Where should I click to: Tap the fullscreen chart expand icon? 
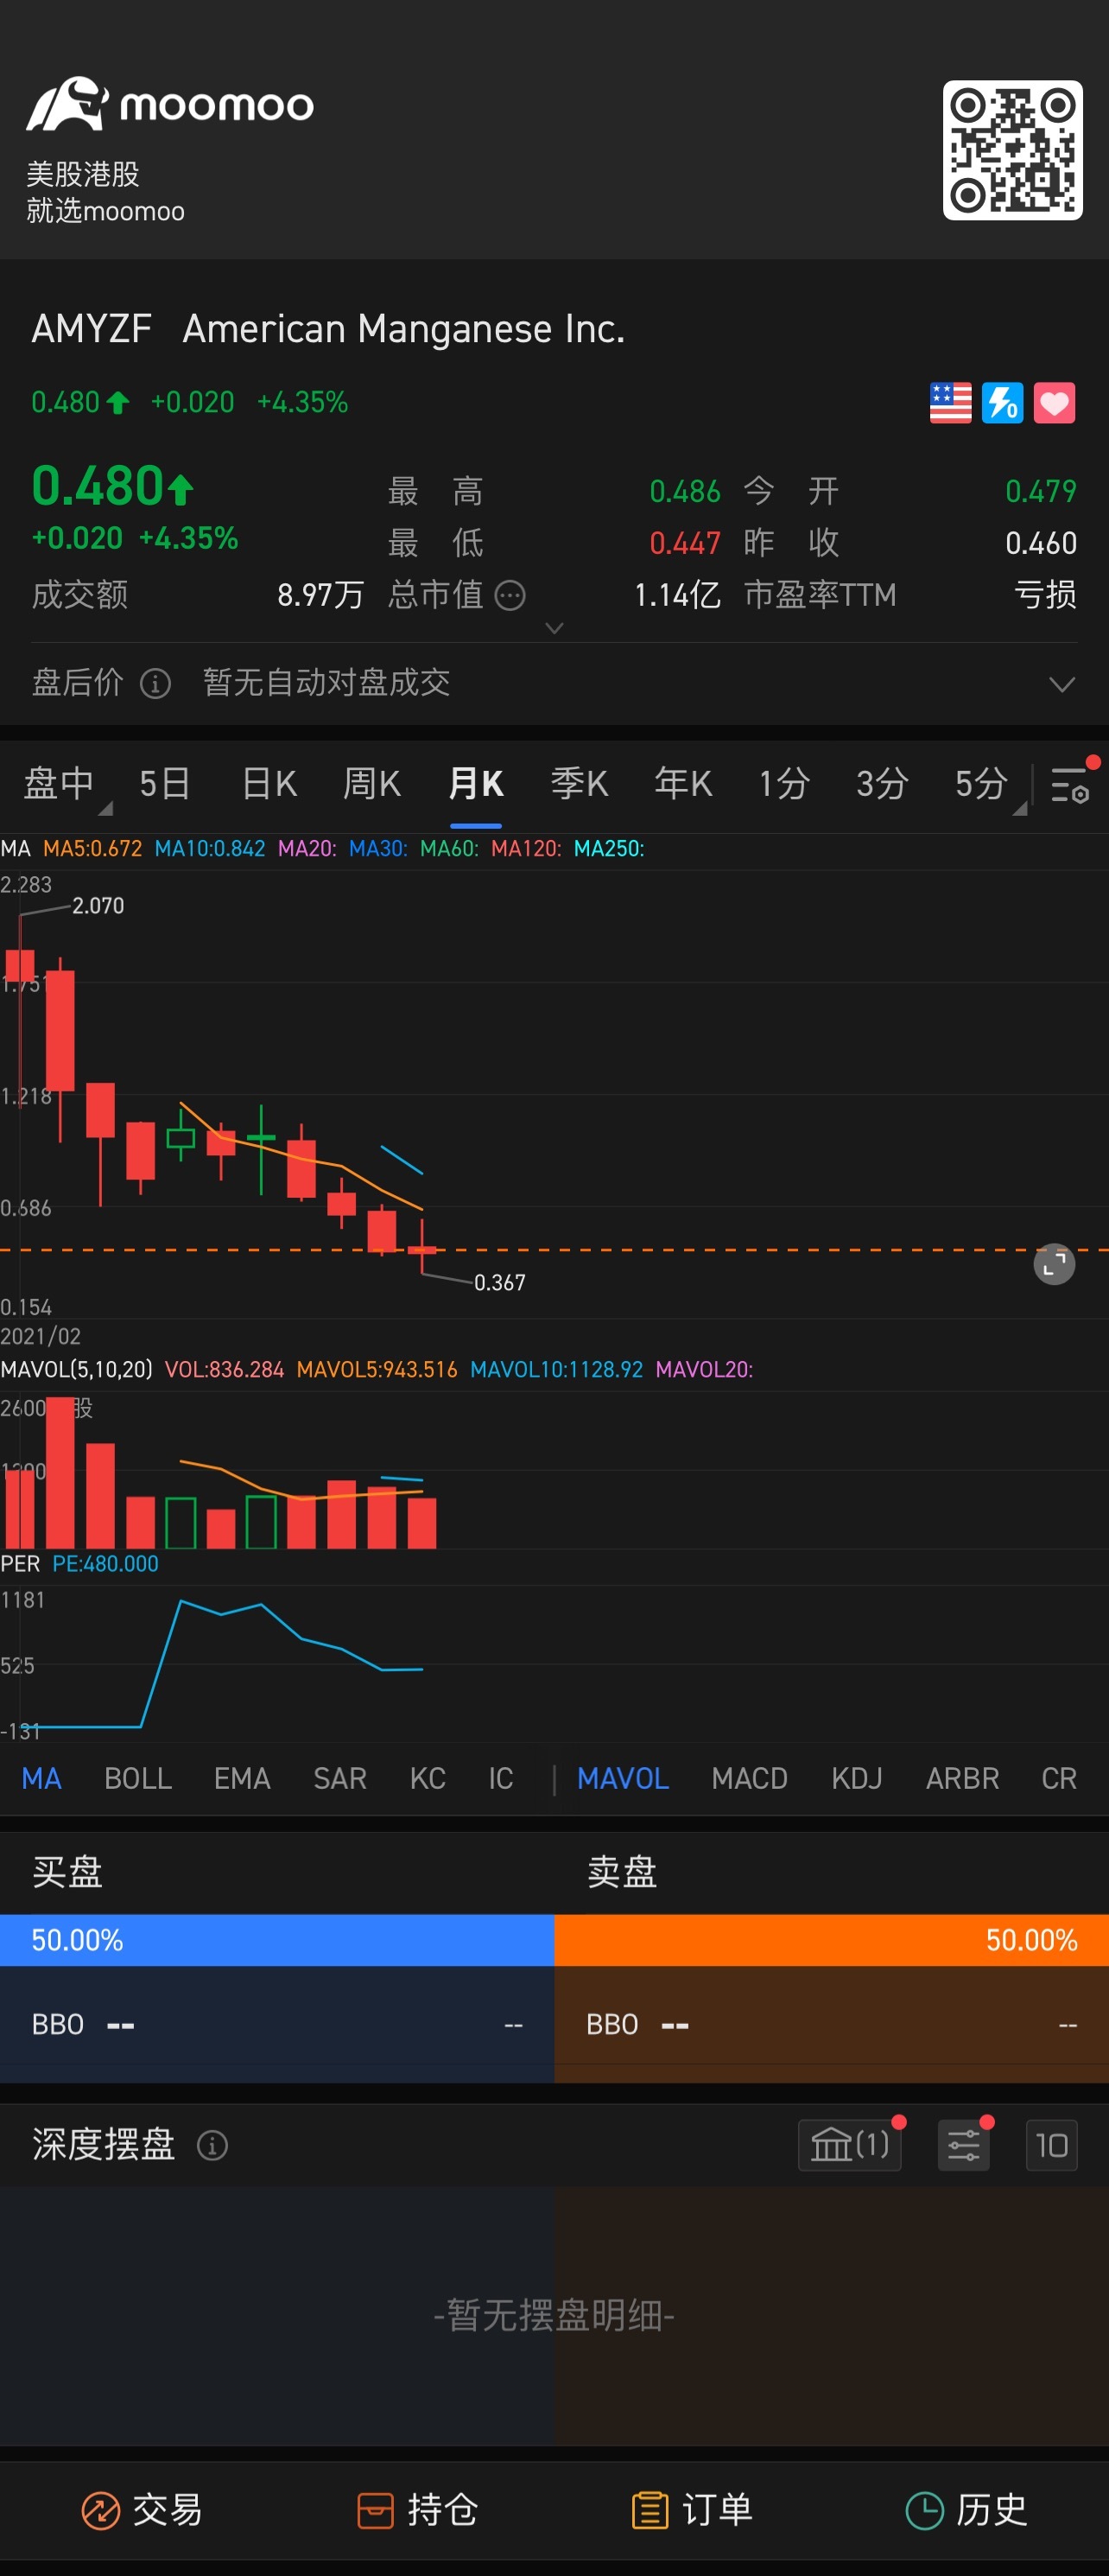pyautogui.click(x=1054, y=1264)
